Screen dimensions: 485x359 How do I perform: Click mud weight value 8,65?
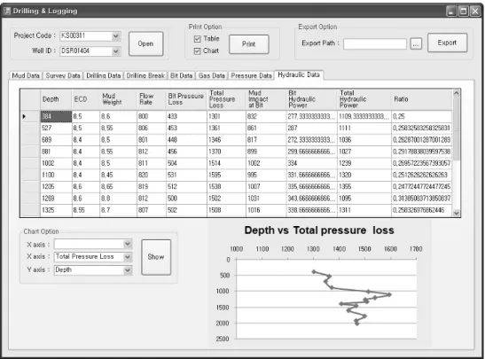click(x=118, y=187)
